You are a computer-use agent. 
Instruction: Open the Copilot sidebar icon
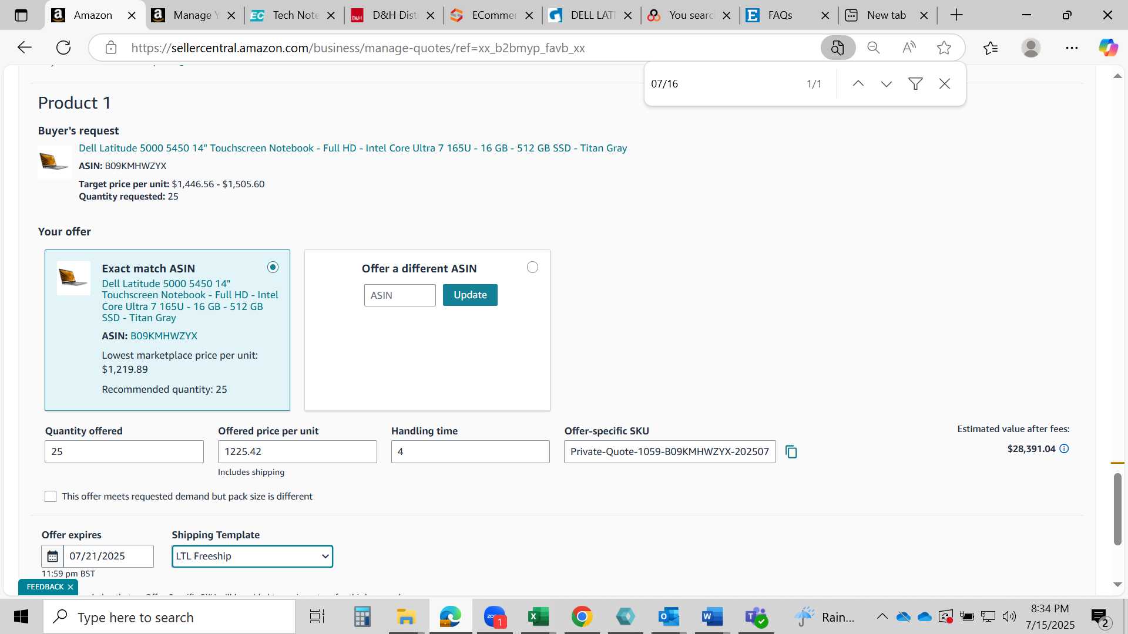click(x=1109, y=48)
